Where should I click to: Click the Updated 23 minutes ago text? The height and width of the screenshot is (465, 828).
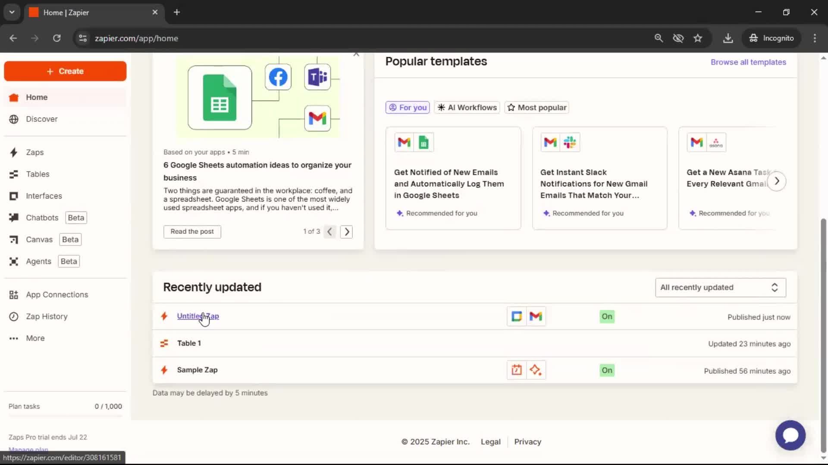click(749, 344)
